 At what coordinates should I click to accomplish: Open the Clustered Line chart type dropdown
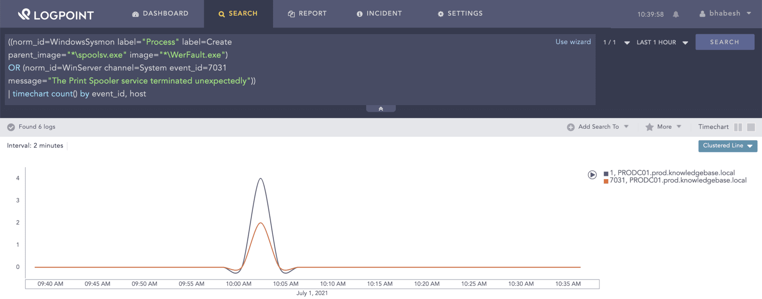pyautogui.click(x=727, y=146)
